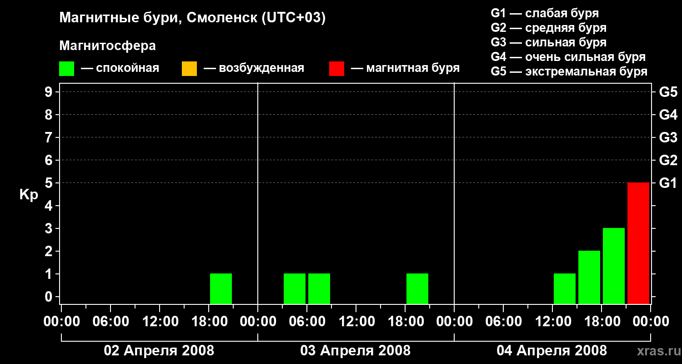This screenshot has width=682, height=364.
Task: Click the Kp 1 bar starting 12:00 on 04 Апреля
Action: point(565,288)
